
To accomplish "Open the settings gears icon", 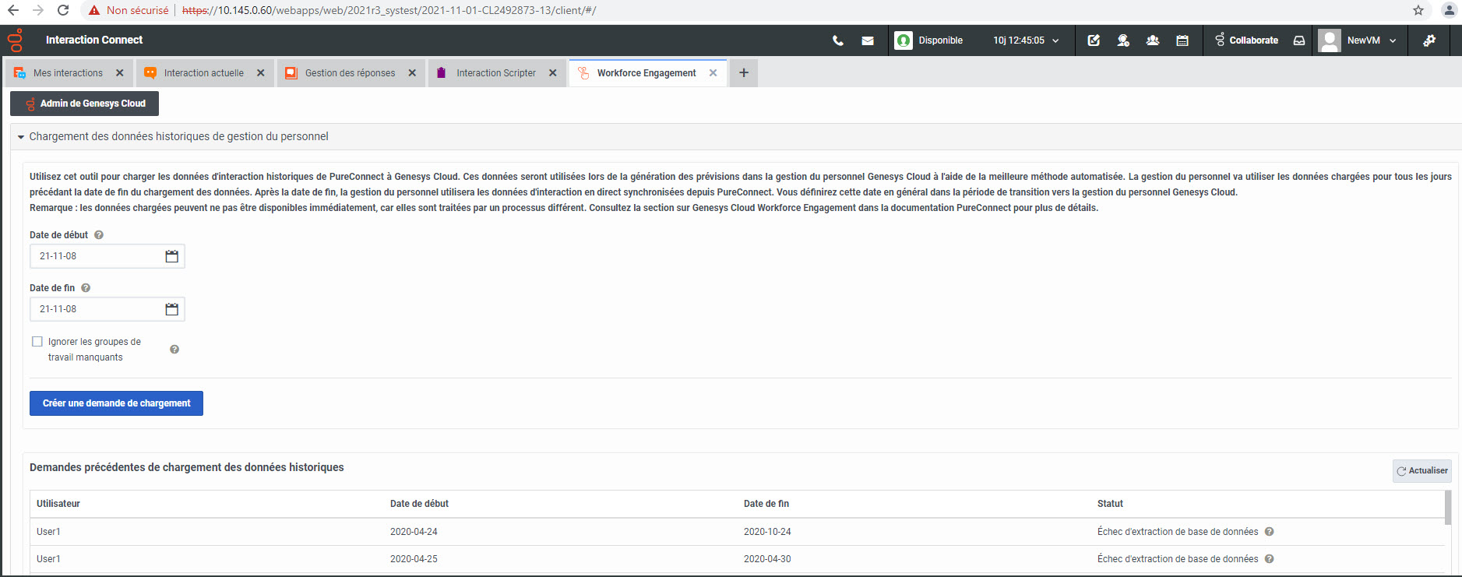I will (x=1429, y=40).
